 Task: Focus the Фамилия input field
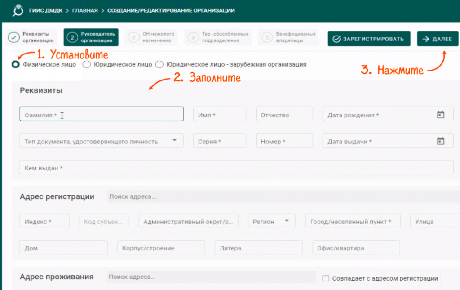(x=102, y=115)
